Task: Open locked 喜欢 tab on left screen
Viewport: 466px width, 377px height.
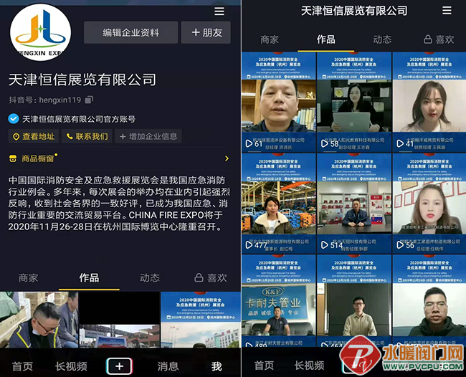Action: click(x=211, y=278)
